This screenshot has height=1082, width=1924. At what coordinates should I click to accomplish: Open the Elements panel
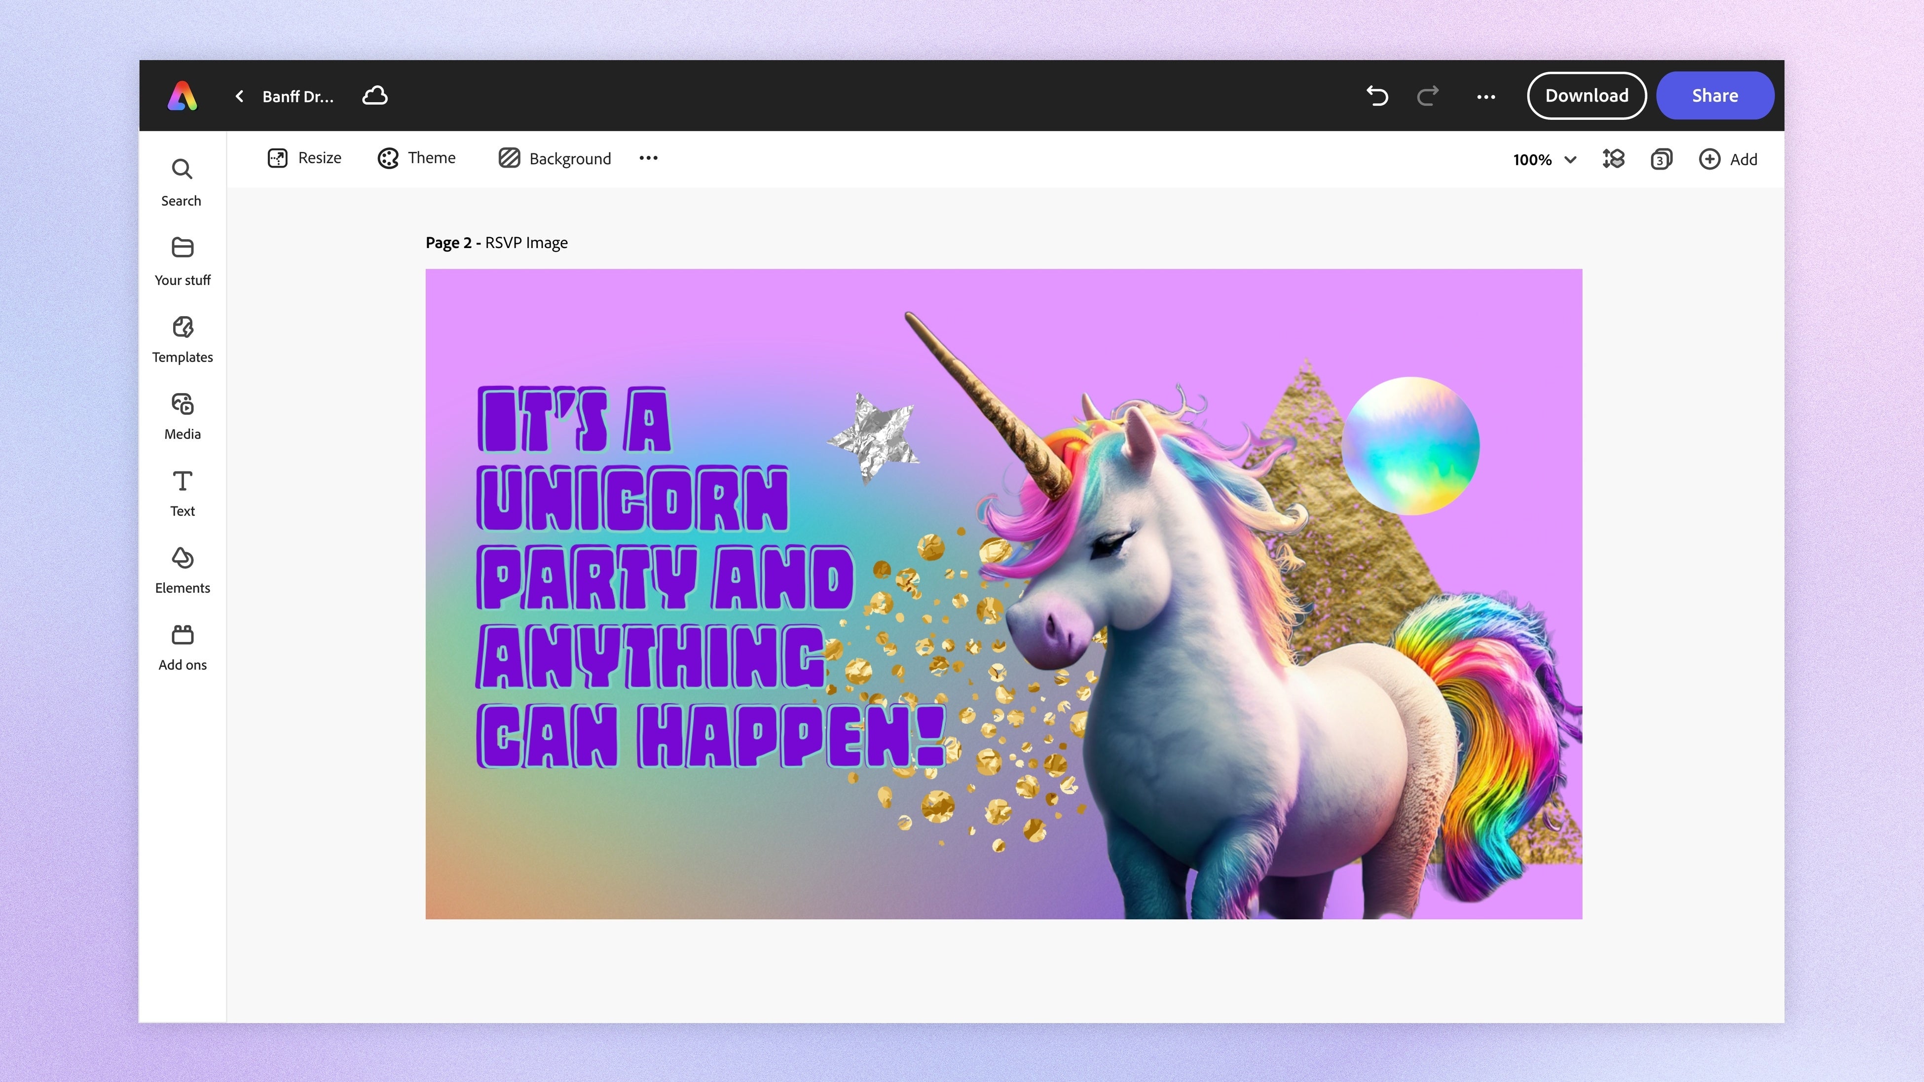click(182, 570)
